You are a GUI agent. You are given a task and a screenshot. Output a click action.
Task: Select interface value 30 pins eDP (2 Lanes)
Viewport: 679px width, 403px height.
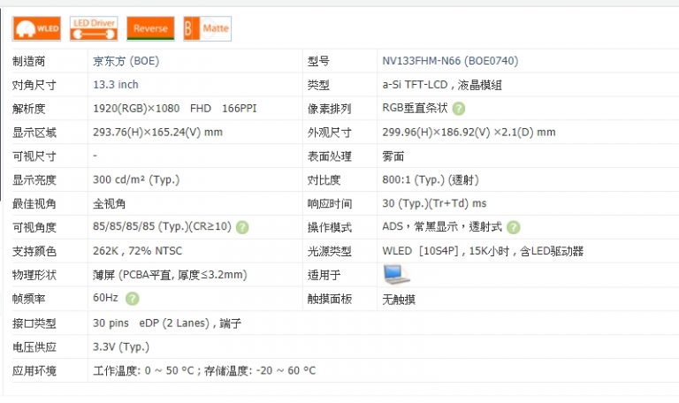click(151, 323)
